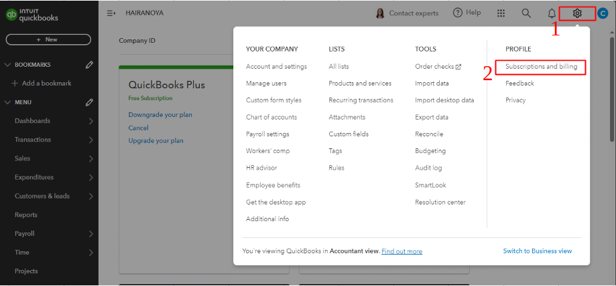Expand the Payroll submenu arrow
Image resolution: width=616 pixels, height=286 pixels.
90,234
